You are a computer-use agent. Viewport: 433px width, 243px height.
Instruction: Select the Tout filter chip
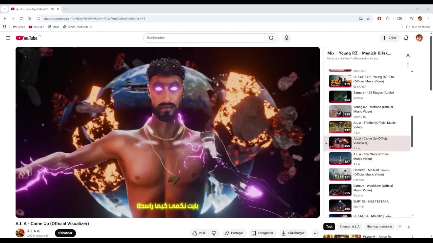329,226
